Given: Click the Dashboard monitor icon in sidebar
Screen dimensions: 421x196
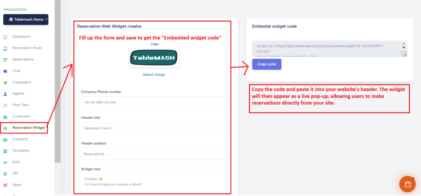Looking at the screenshot, I should (x=5, y=37).
